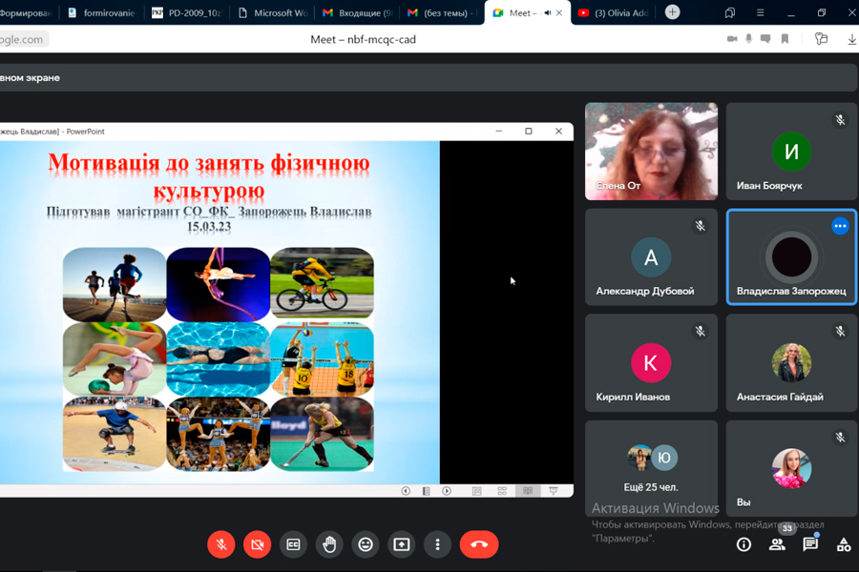Open browser downloads arrow icon
859x572 pixels.
(851, 39)
